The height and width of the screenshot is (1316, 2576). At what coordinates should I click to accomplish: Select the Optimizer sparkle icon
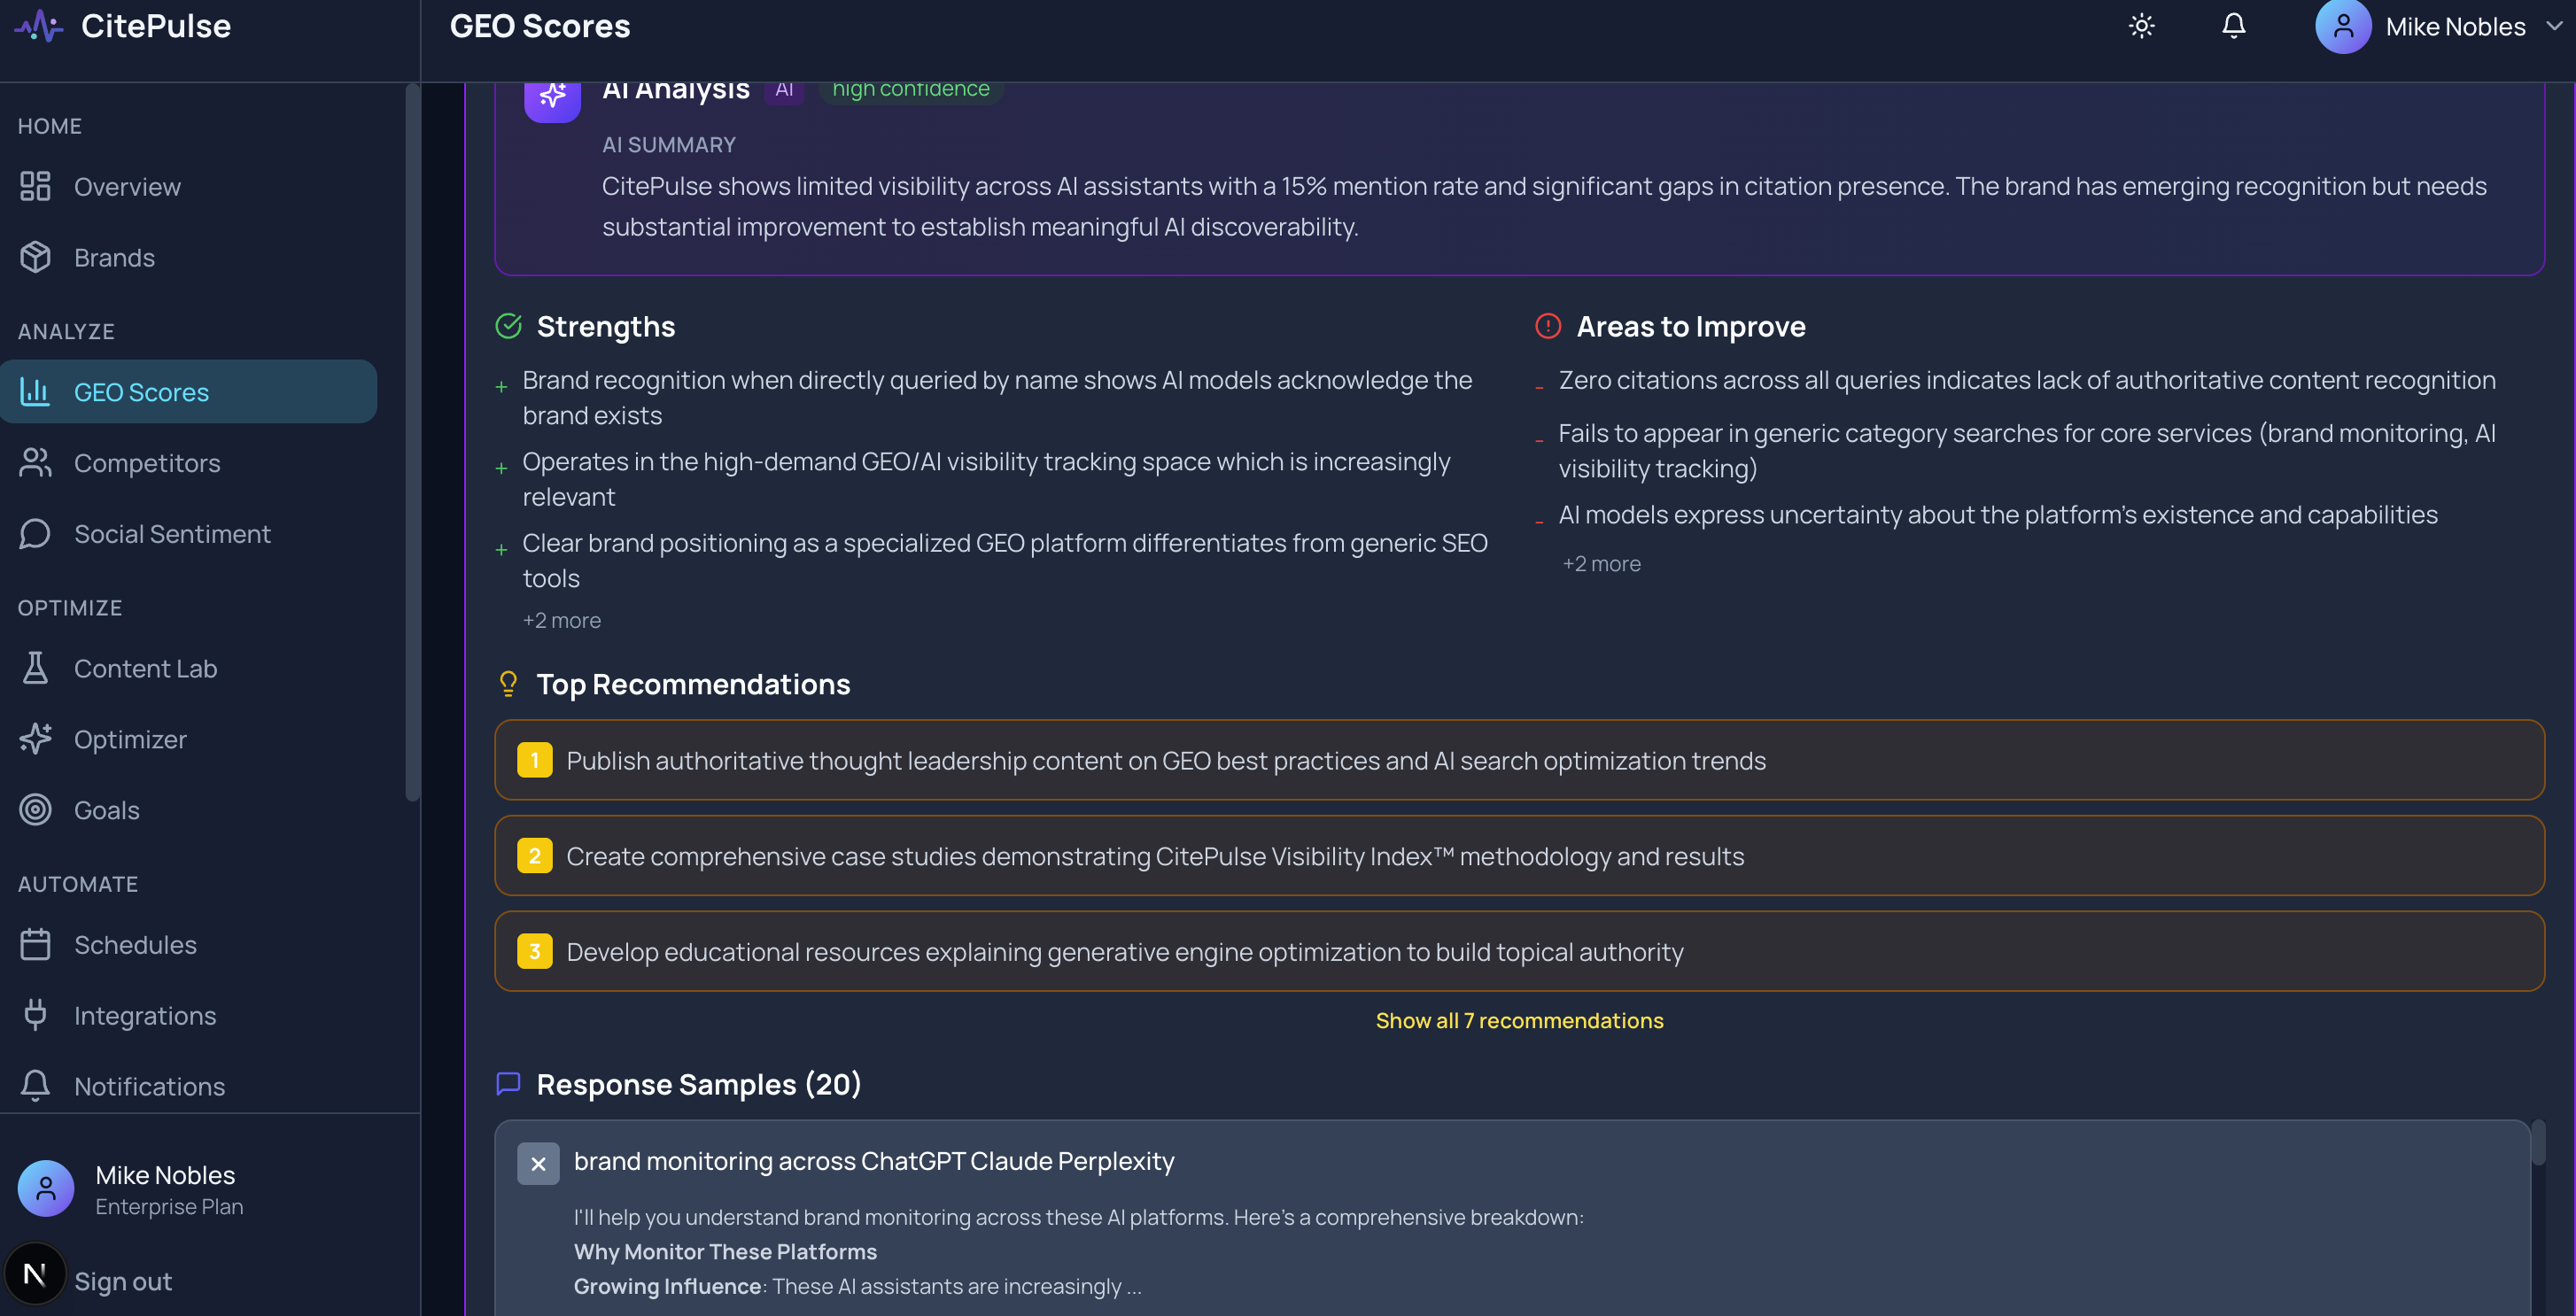[x=35, y=739]
